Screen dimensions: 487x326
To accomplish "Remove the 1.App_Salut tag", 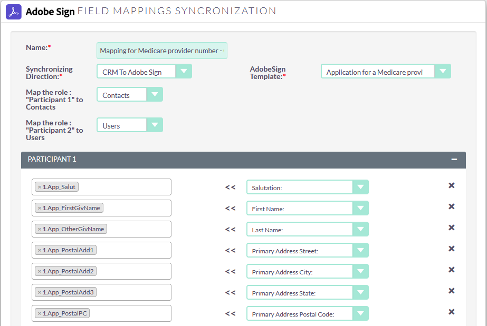I will (40, 187).
